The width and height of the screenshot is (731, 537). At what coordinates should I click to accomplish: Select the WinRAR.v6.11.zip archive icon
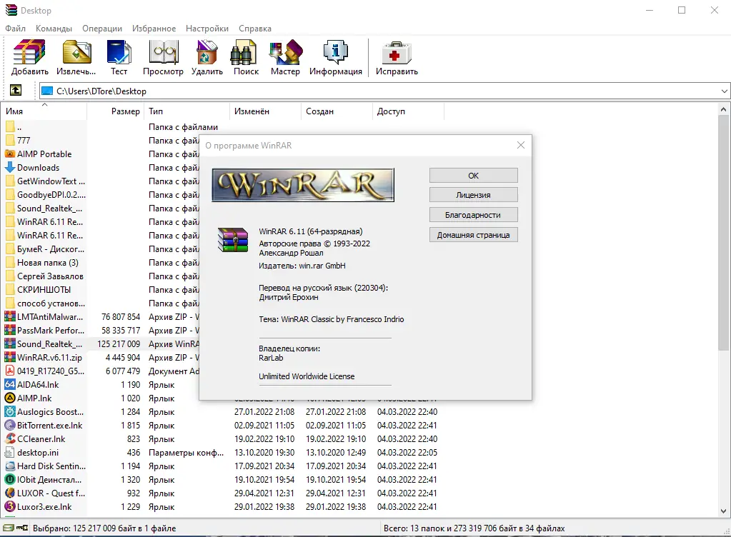point(10,357)
